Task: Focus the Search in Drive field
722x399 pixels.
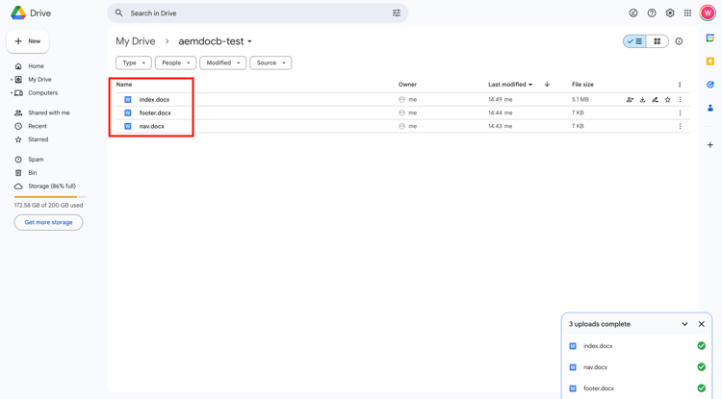Action: point(258,12)
